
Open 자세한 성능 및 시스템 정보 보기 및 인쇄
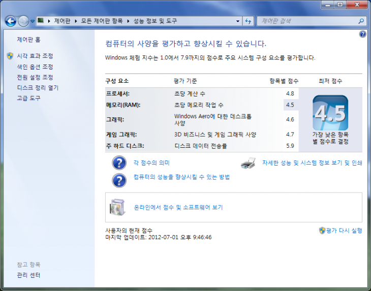point(313,163)
